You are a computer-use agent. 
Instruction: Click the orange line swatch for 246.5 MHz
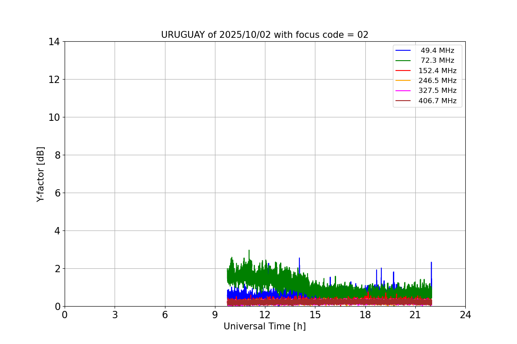[x=403, y=81]
